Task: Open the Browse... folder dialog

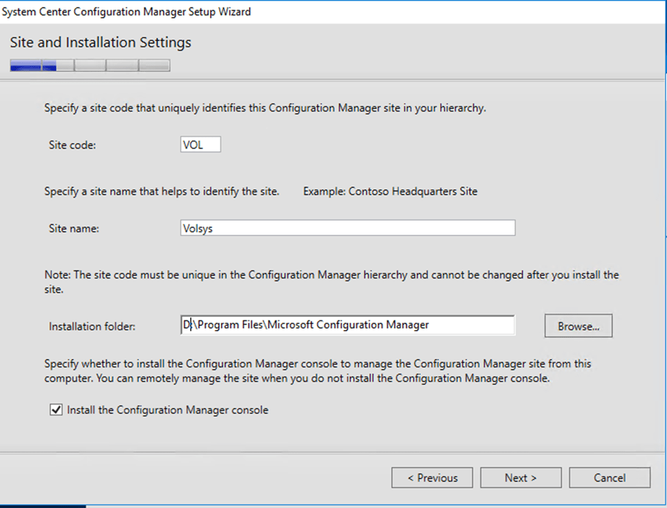Action: [x=578, y=327]
